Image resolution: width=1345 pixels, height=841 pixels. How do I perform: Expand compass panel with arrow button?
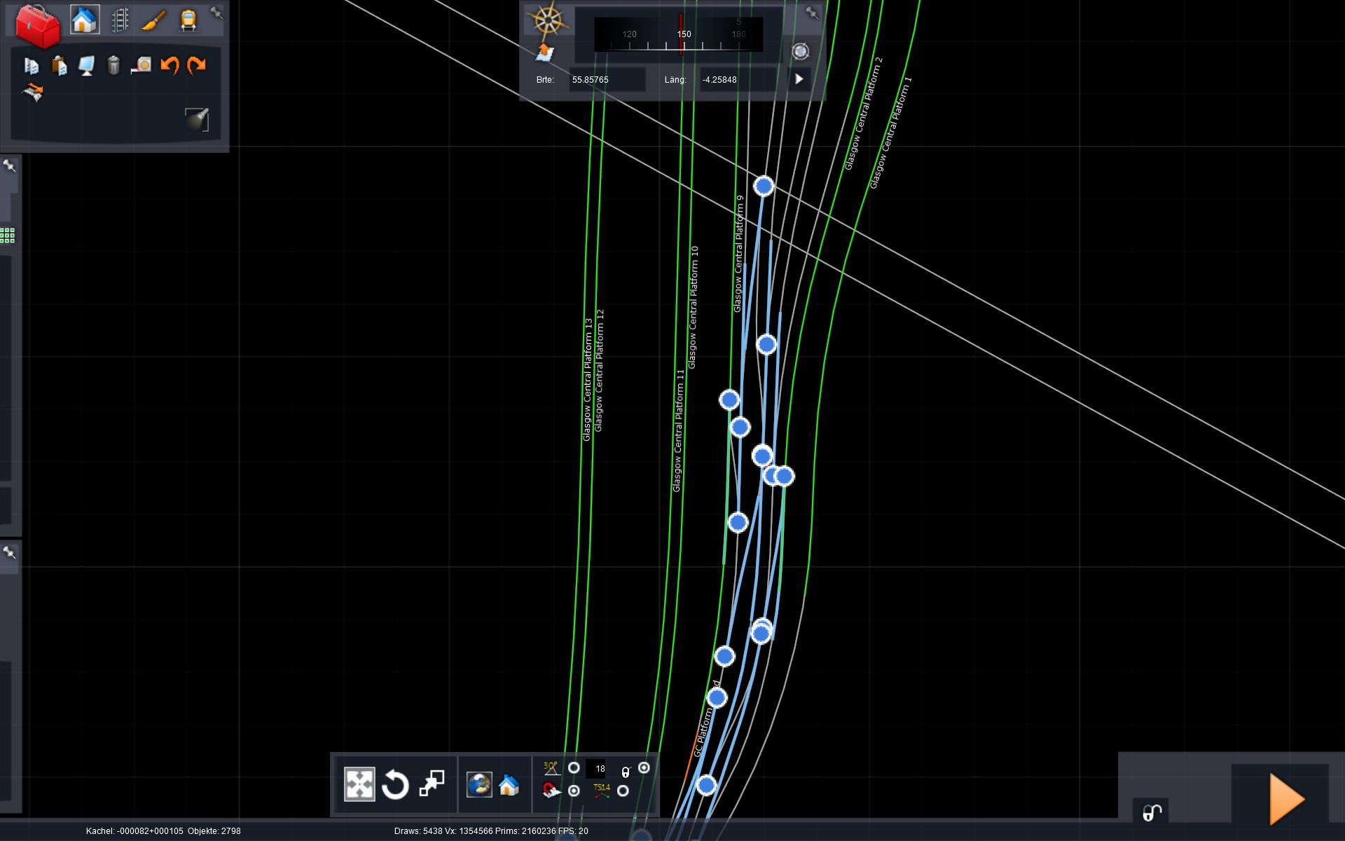point(799,79)
